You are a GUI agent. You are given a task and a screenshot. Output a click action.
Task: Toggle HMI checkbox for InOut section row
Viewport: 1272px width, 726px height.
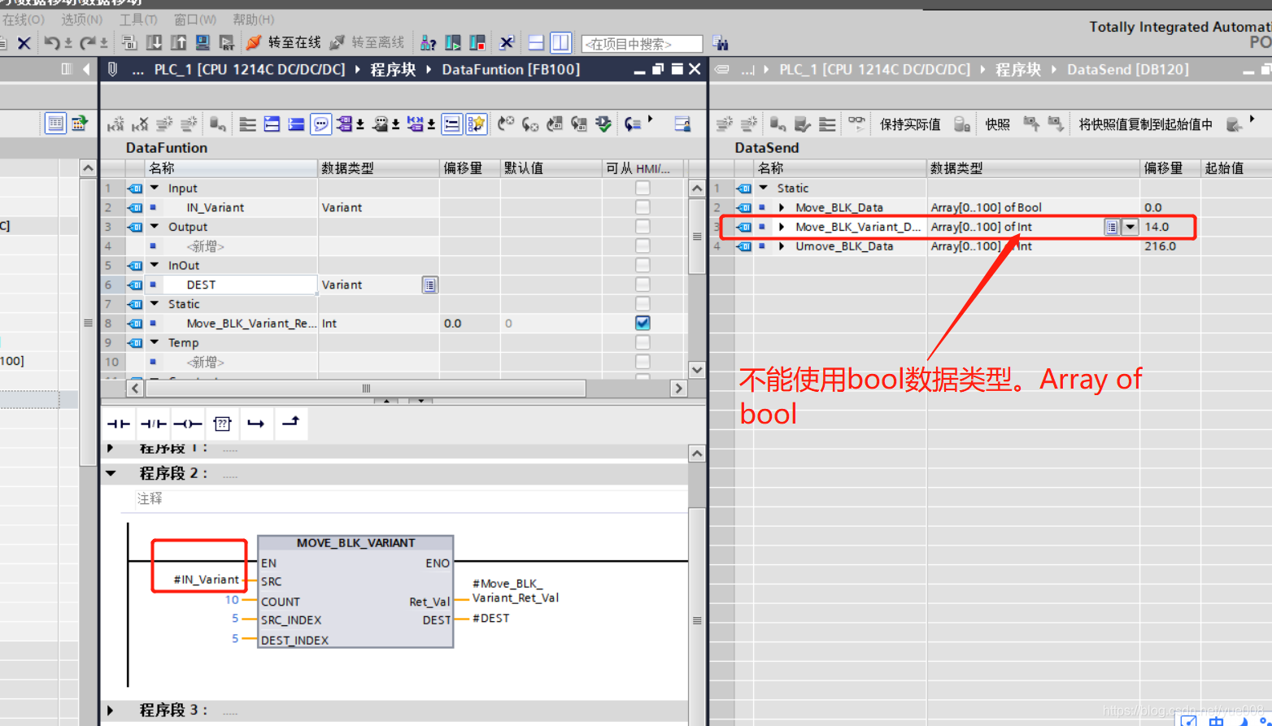[x=643, y=265]
